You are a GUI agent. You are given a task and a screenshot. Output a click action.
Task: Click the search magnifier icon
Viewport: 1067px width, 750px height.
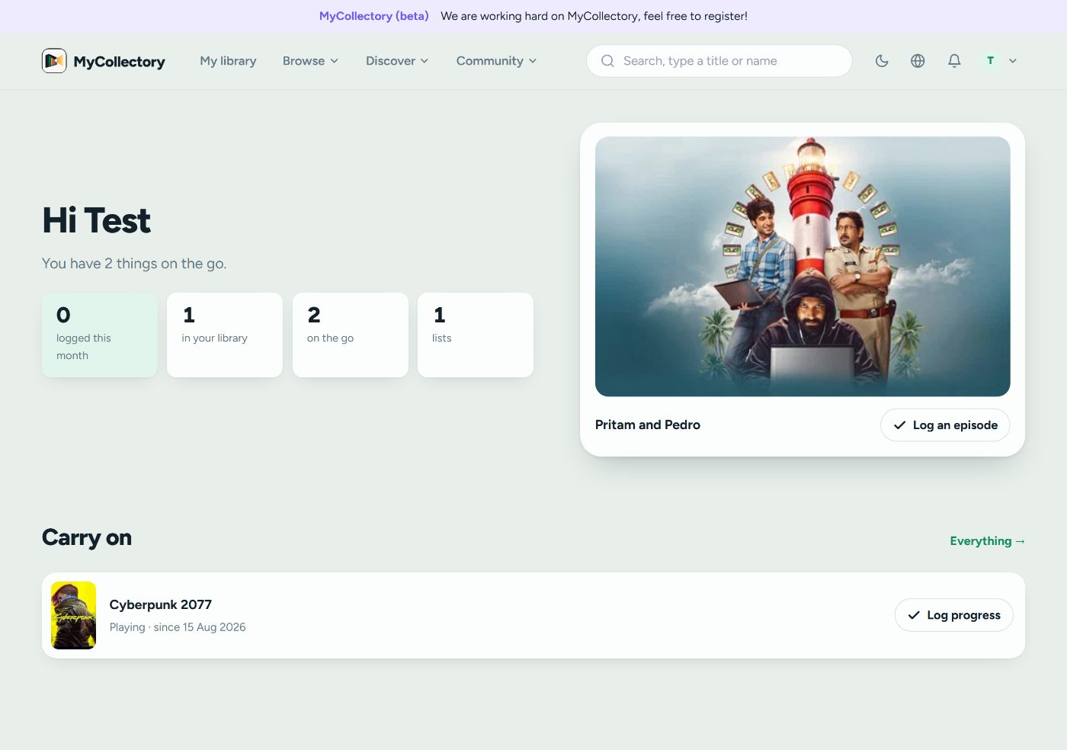(607, 61)
